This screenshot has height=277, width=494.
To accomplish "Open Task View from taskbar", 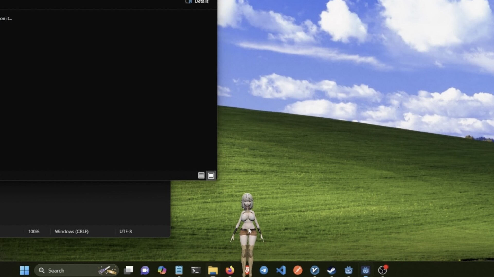I will [128, 270].
